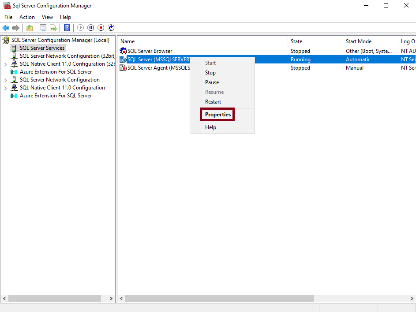Click the SQL Server Browser service icon
This screenshot has height=312, width=416.
coord(123,51)
